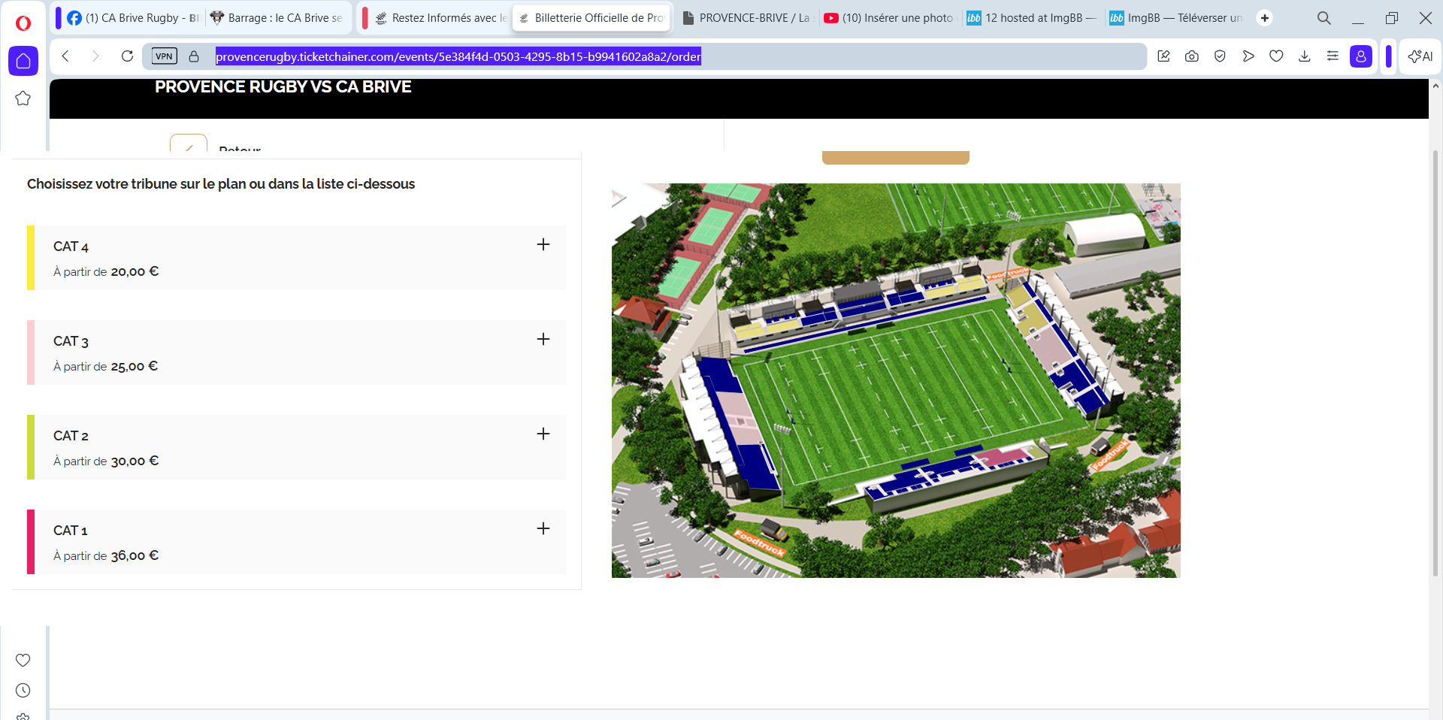Click the sidebar heart icon
The width and height of the screenshot is (1443, 720).
(x=23, y=660)
